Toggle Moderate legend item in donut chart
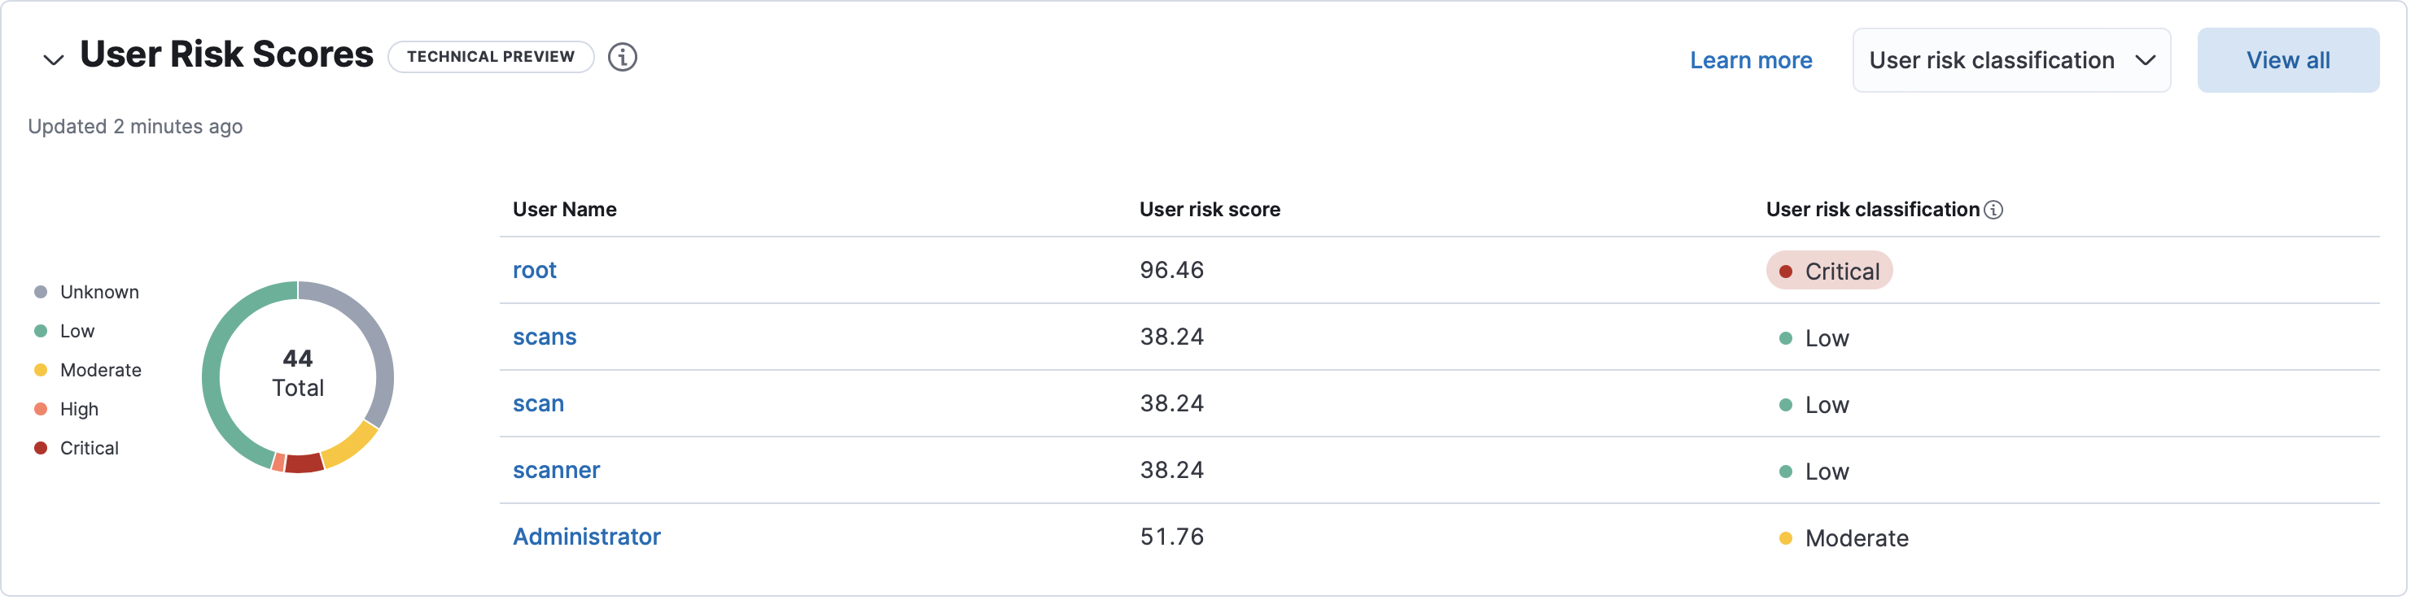The width and height of the screenshot is (2424, 613). click(x=100, y=371)
